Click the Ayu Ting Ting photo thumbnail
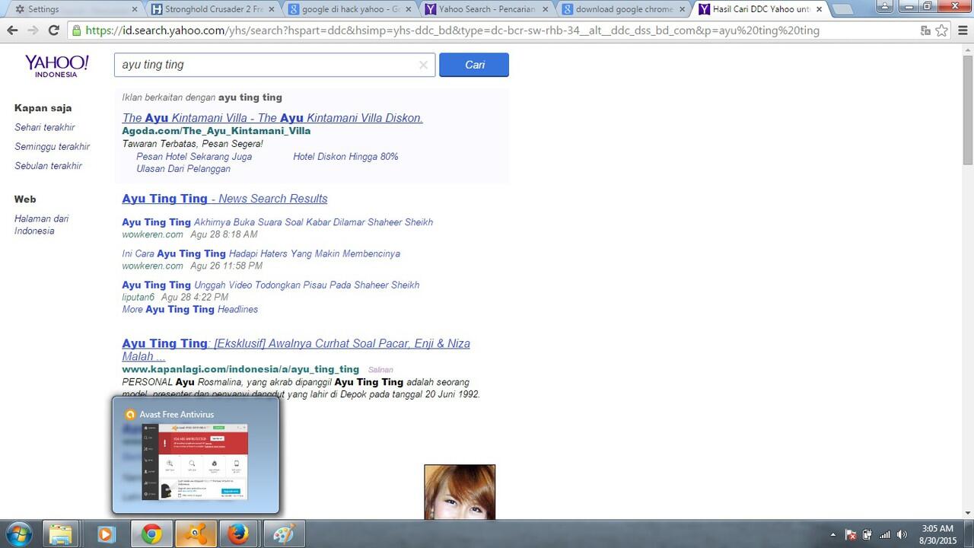Screen dimensions: 974x548 (x=460, y=492)
